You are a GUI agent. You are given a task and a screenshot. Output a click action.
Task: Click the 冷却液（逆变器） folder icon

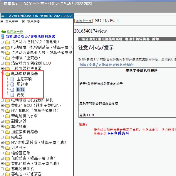(x=7, y=58)
